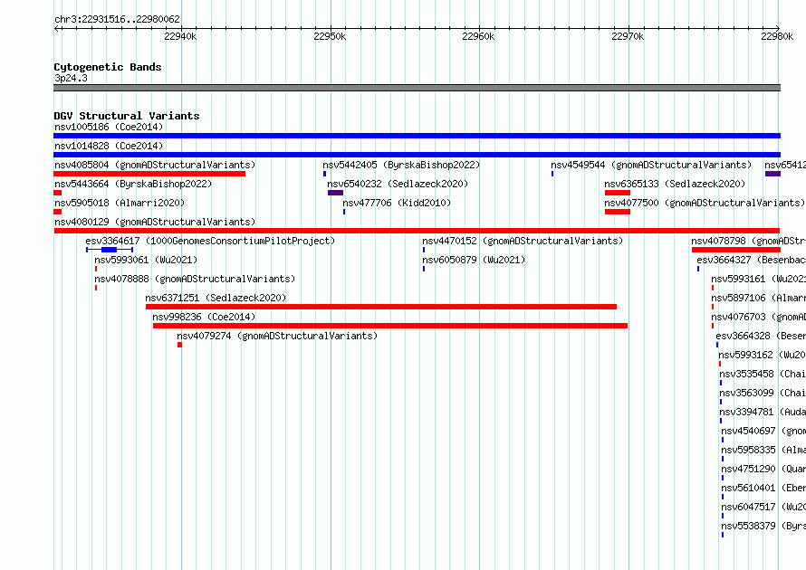Open nsv5993162 variant label
Screen dimensions: 806x570
pyautogui.click(x=763, y=355)
